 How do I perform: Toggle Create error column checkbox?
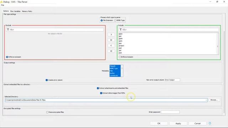pyautogui.click(x=47, y=80)
